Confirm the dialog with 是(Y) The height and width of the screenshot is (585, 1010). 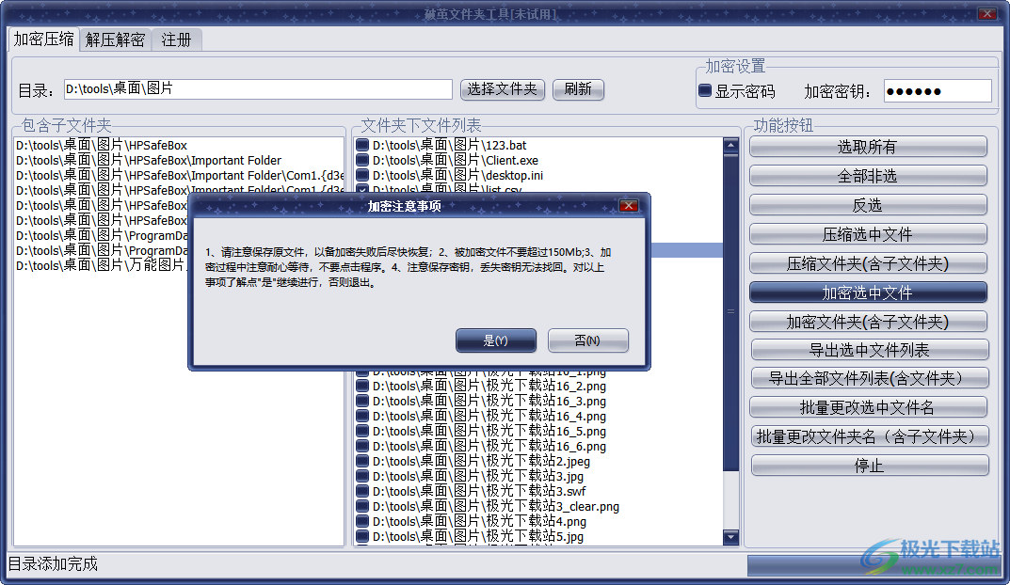point(495,340)
